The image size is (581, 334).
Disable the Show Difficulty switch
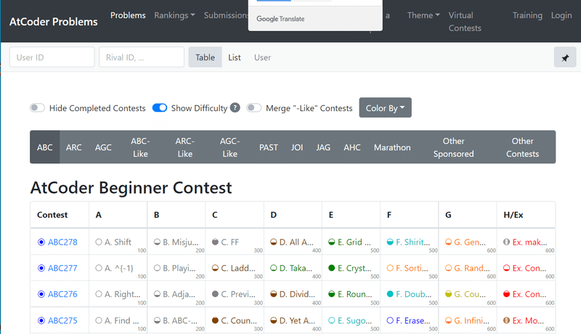[160, 107]
